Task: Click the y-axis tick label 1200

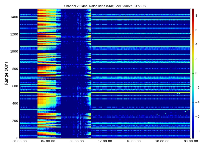Action: click(14, 34)
